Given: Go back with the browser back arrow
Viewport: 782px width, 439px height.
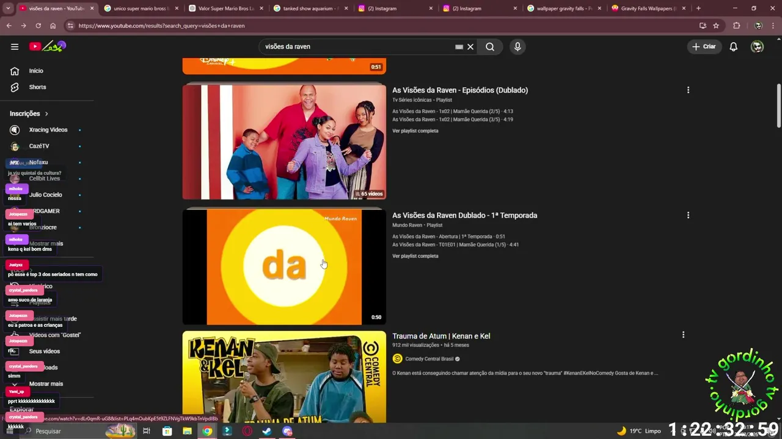Looking at the screenshot, I should click(9, 26).
